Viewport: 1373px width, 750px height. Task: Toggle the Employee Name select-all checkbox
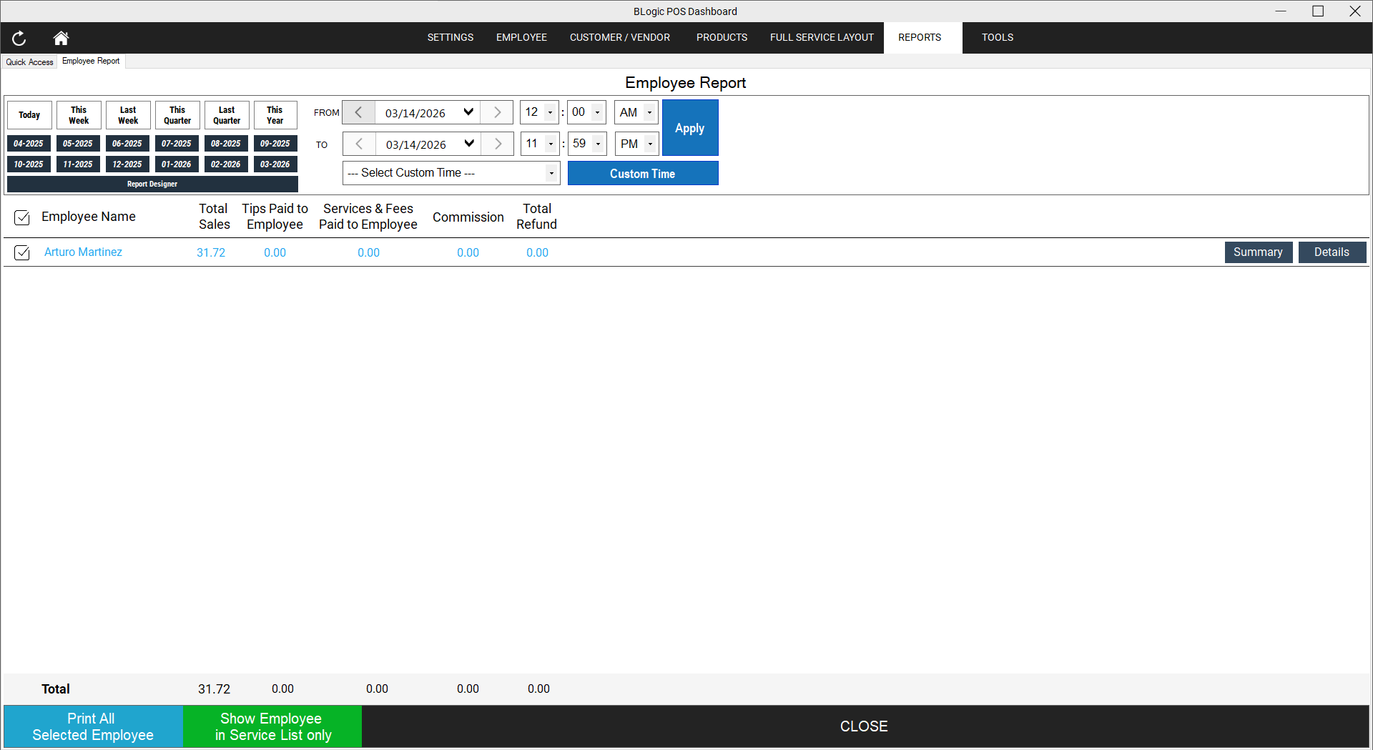point(22,217)
